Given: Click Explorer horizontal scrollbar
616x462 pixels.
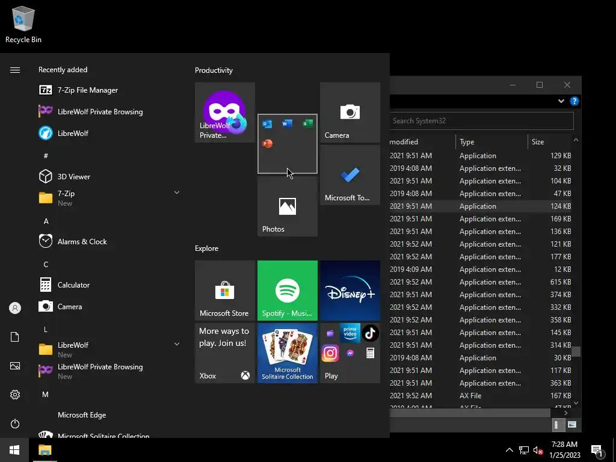Looking at the screenshot, I should coord(470,413).
